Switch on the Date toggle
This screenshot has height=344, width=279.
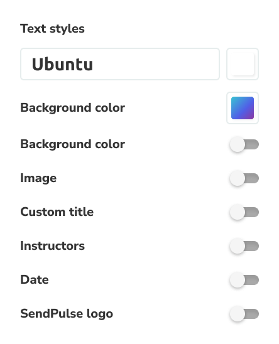coord(244,280)
